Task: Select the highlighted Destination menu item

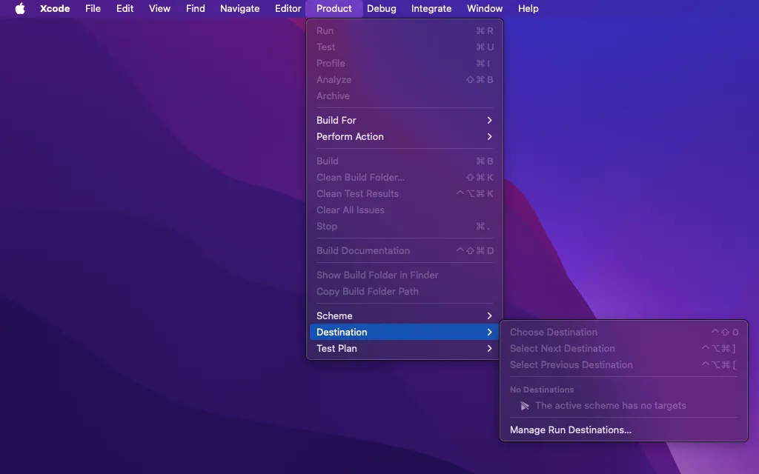Action: point(404,332)
